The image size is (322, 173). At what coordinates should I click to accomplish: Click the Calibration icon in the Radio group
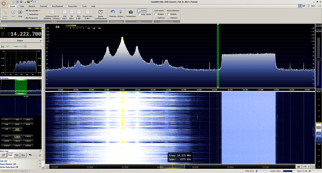tap(27, 14)
